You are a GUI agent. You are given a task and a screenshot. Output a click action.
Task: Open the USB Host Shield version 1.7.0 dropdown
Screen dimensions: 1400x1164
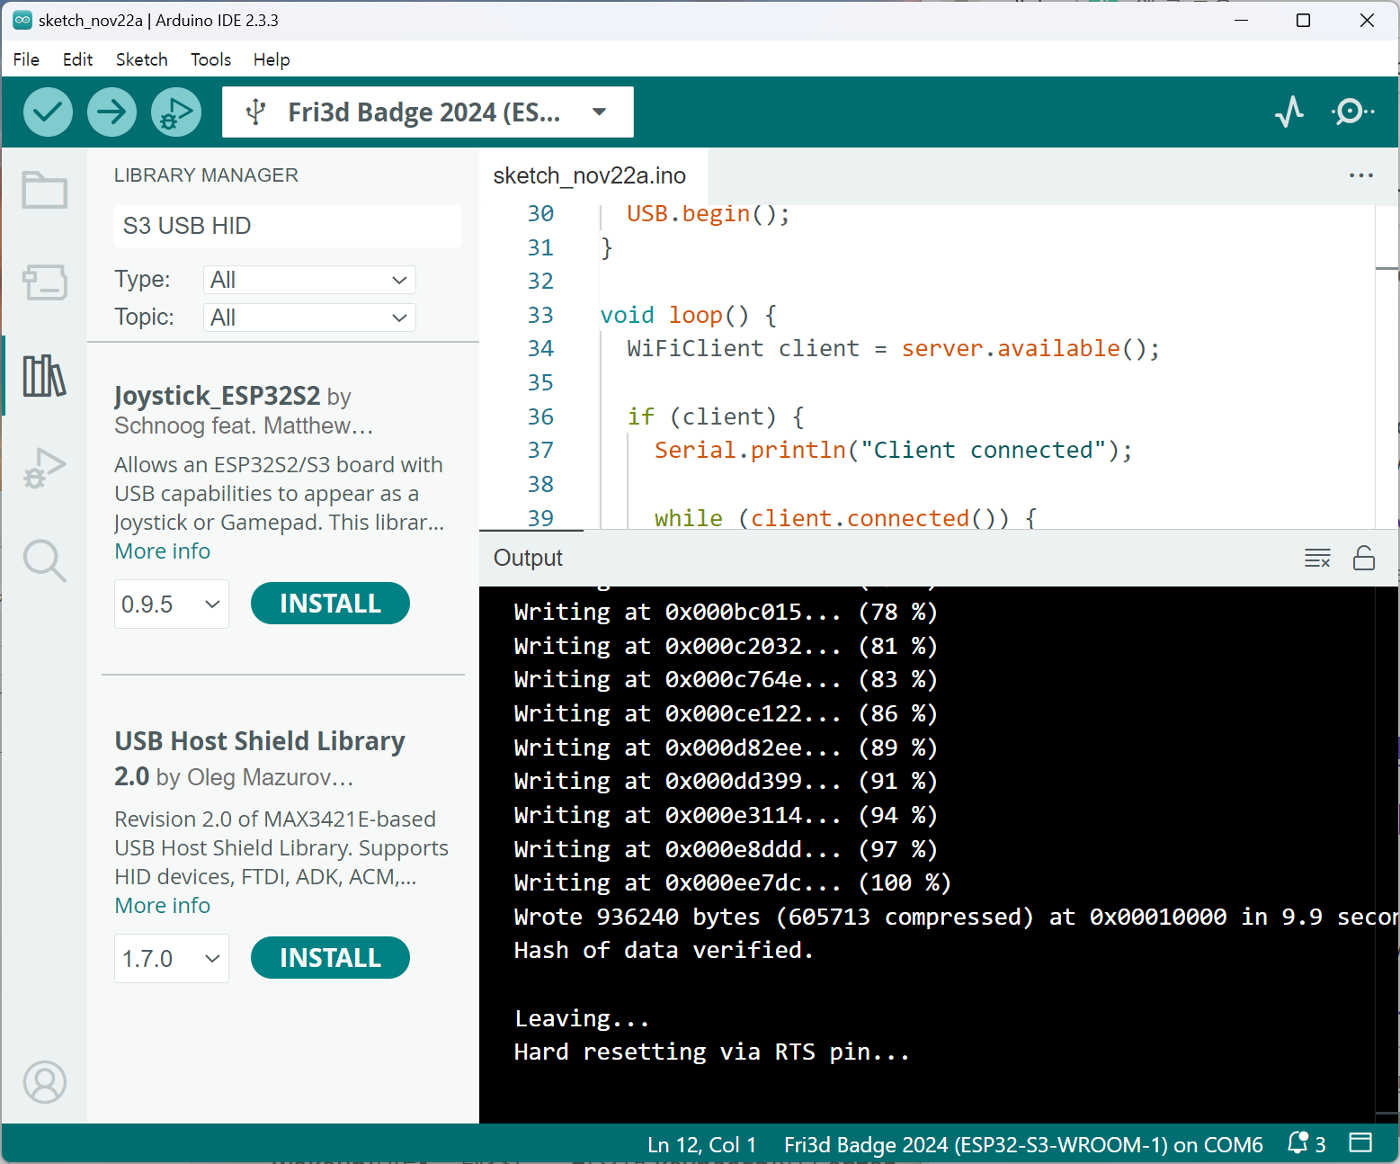click(x=172, y=959)
